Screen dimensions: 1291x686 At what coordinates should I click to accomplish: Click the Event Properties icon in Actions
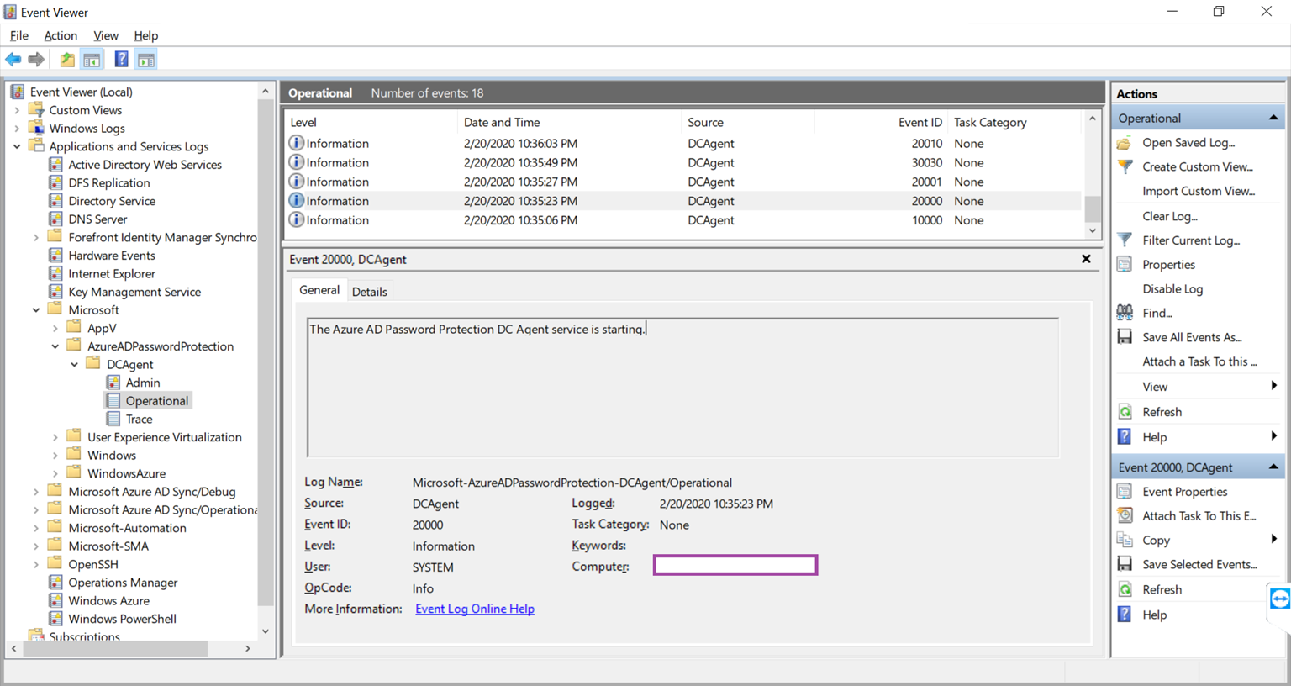click(1125, 492)
